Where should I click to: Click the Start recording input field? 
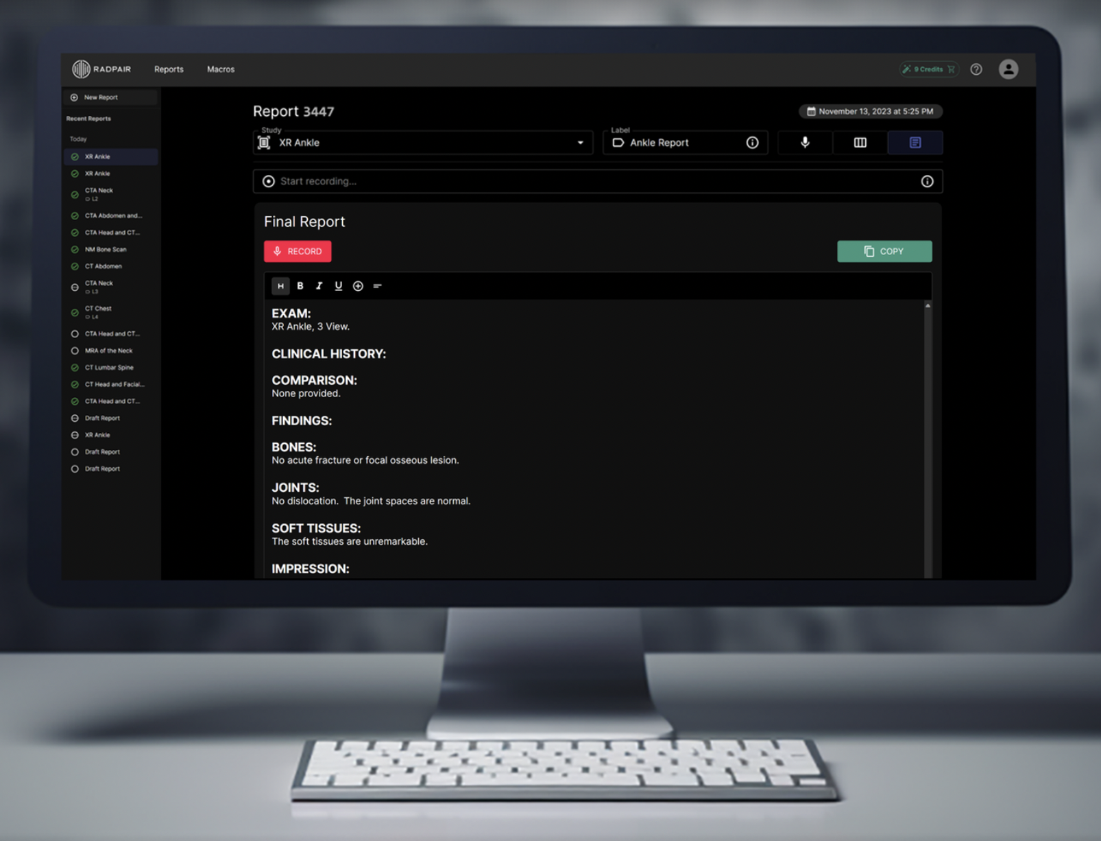coord(590,181)
